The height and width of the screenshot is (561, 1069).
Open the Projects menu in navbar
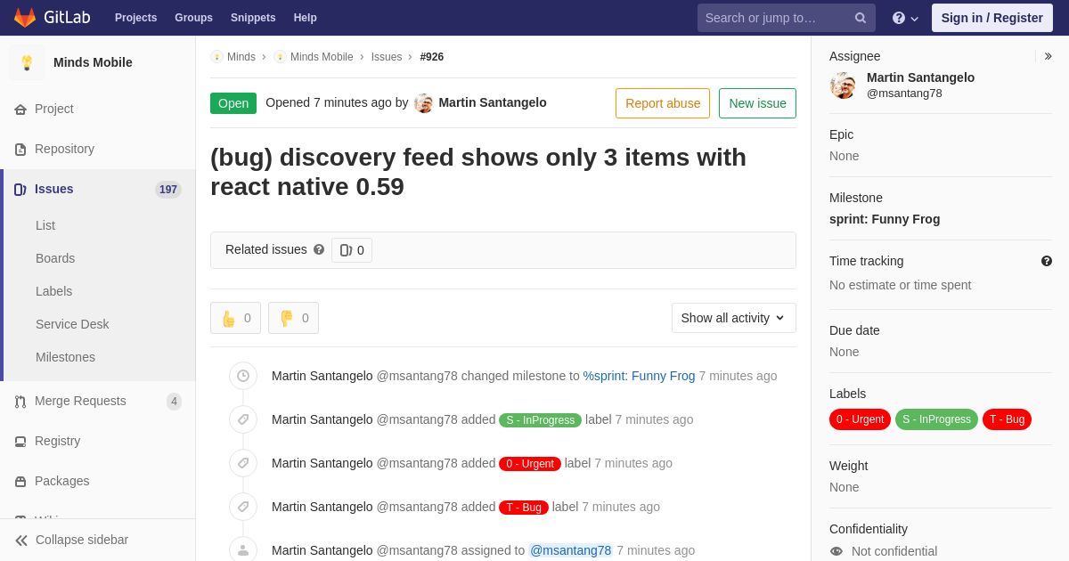(x=135, y=18)
